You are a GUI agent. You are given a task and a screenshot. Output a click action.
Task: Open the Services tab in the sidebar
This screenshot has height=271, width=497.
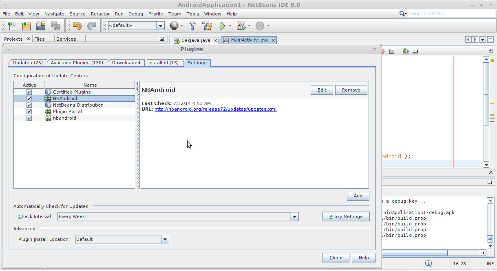click(x=66, y=39)
